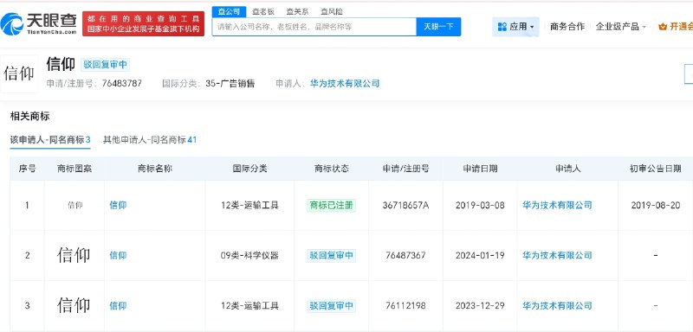Click the 初审公告日期 column header

tap(656, 169)
